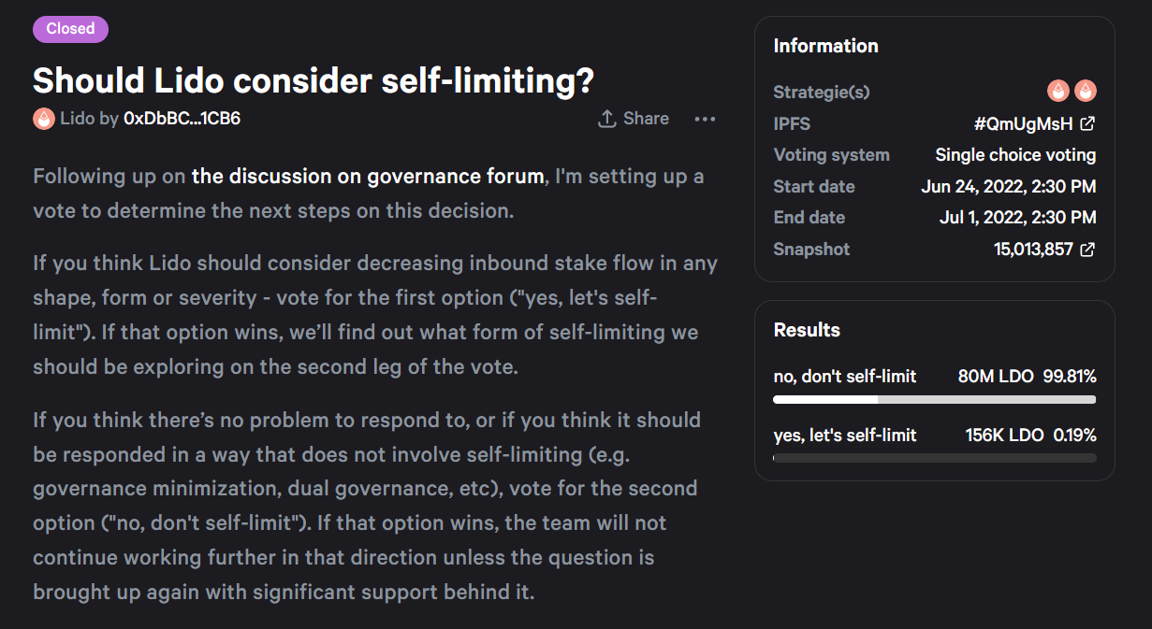Click the 'yes, let's self-limit' progress bar
1152x629 pixels.
934,458
